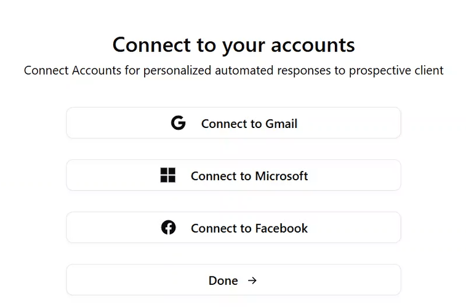The width and height of the screenshot is (466, 307).
Task: Click "prospective client" in the subtitle
Action: click(396, 70)
